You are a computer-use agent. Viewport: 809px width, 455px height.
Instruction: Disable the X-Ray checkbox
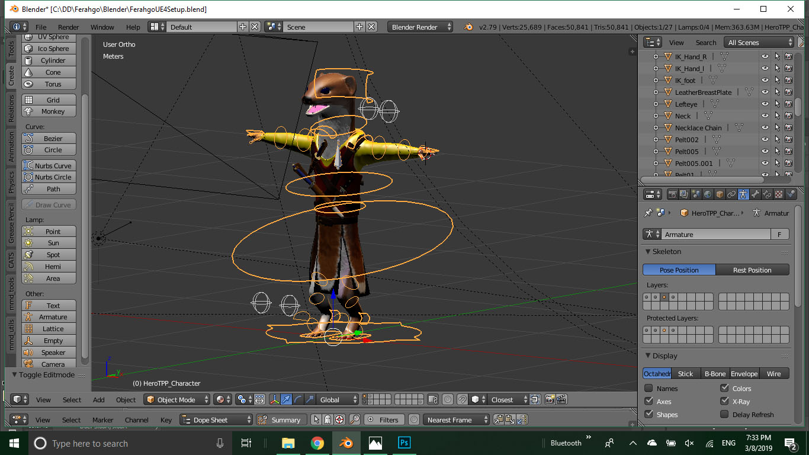click(x=724, y=402)
